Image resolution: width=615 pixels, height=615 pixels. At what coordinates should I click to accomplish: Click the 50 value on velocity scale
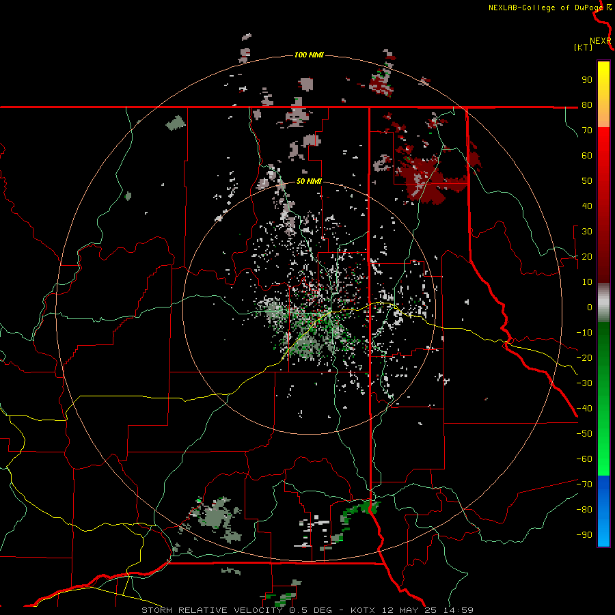[587, 181]
